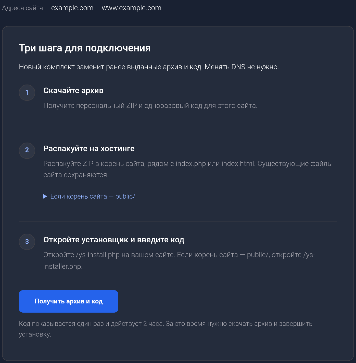356x363 pixels.
Task: Click divider line below step 2
Action: [178, 221]
